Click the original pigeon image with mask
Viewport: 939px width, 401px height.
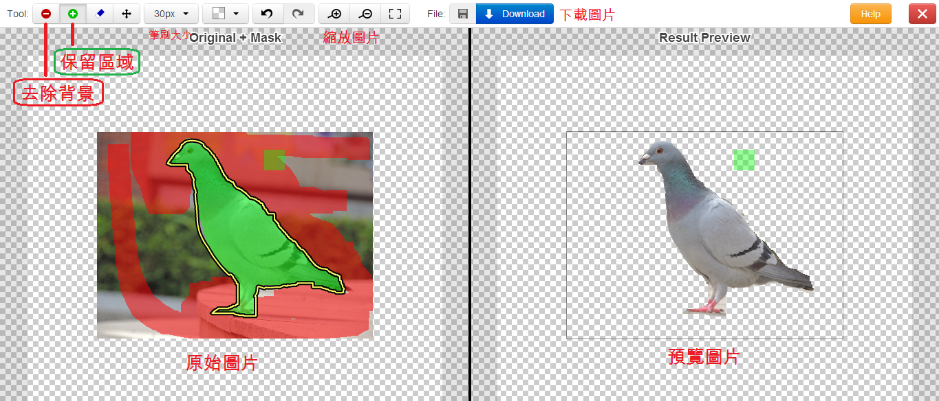(235, 235)
